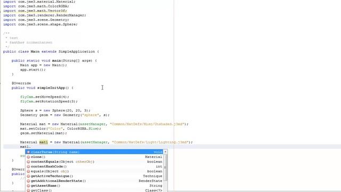341x192 pixels.
Task: Select getClass() completion entry
Action: tap(94, 190)
